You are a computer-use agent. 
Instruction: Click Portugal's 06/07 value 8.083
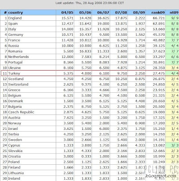coord(104,62)
